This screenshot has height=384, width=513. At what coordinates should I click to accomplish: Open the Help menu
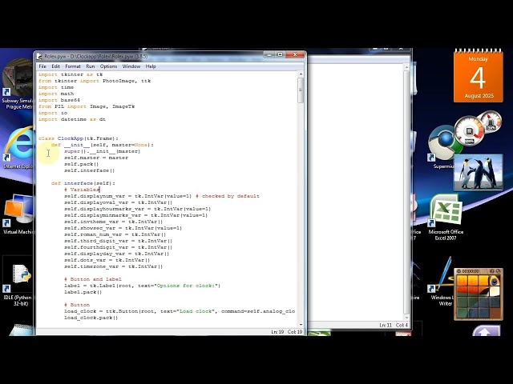tap(151, 66)
